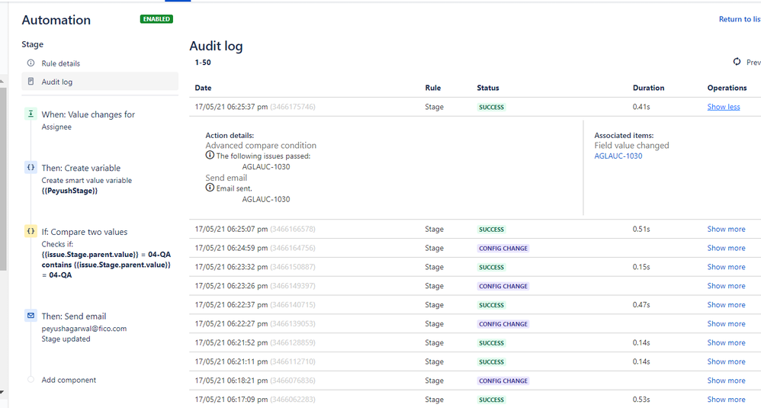Click the Create variable braces icon
This screenshot has height=408, width=761.
(x=31, y=167)
